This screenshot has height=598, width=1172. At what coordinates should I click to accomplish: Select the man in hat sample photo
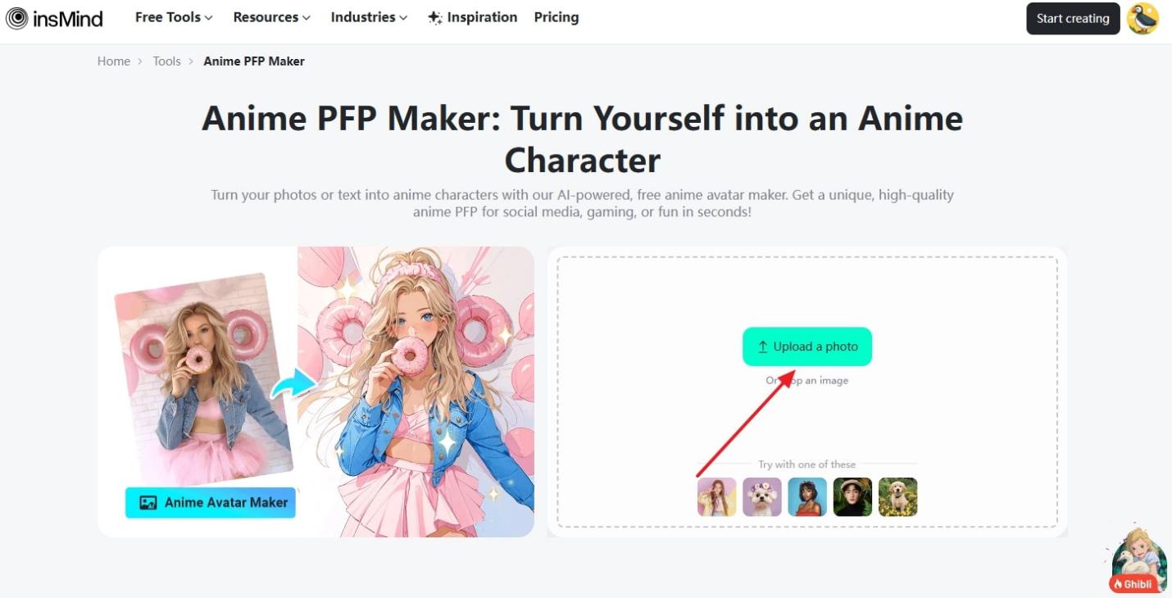pyautogui.click(x=852, y=497)
